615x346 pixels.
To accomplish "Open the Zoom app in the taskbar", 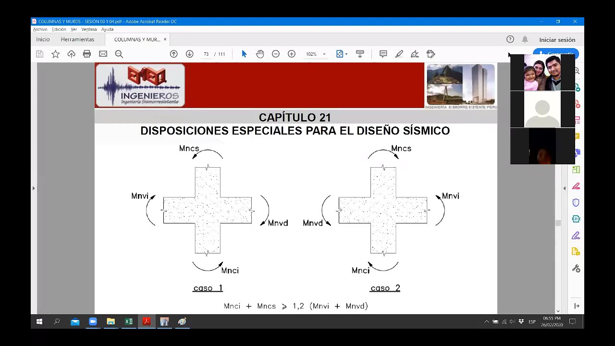I will [93, 321].
